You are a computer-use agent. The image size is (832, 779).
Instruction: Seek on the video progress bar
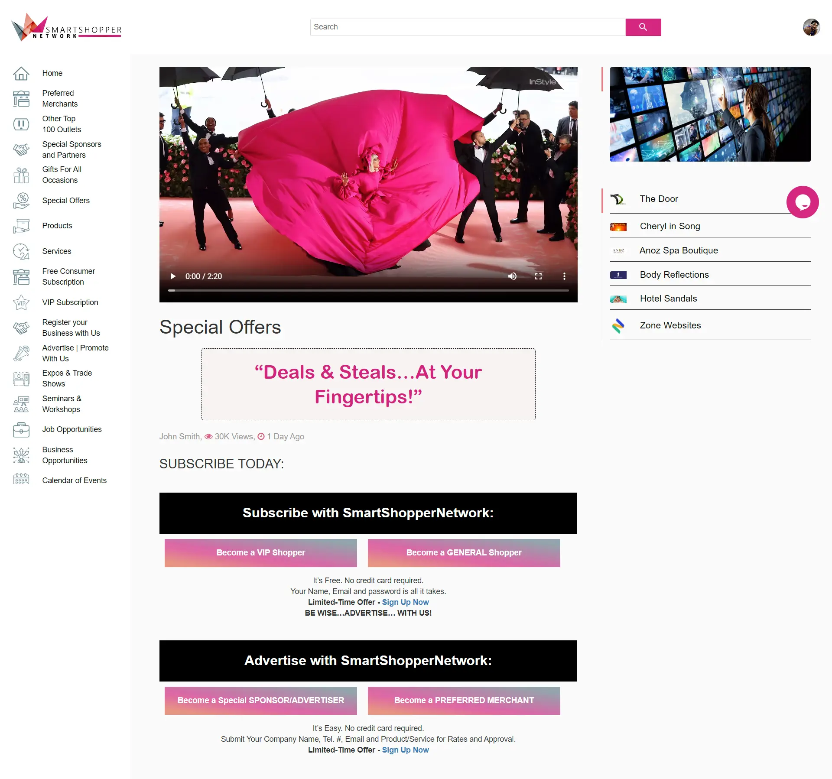coord(368,290)
